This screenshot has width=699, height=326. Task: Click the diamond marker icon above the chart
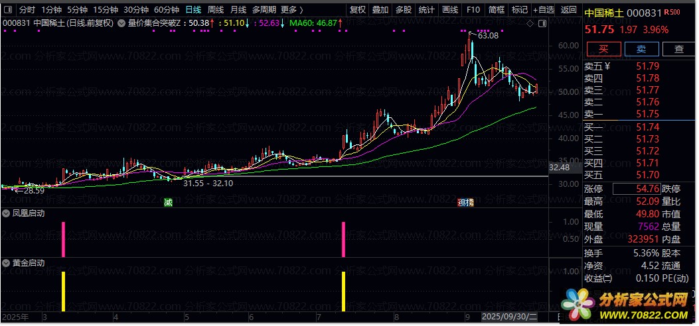(528, 23)
